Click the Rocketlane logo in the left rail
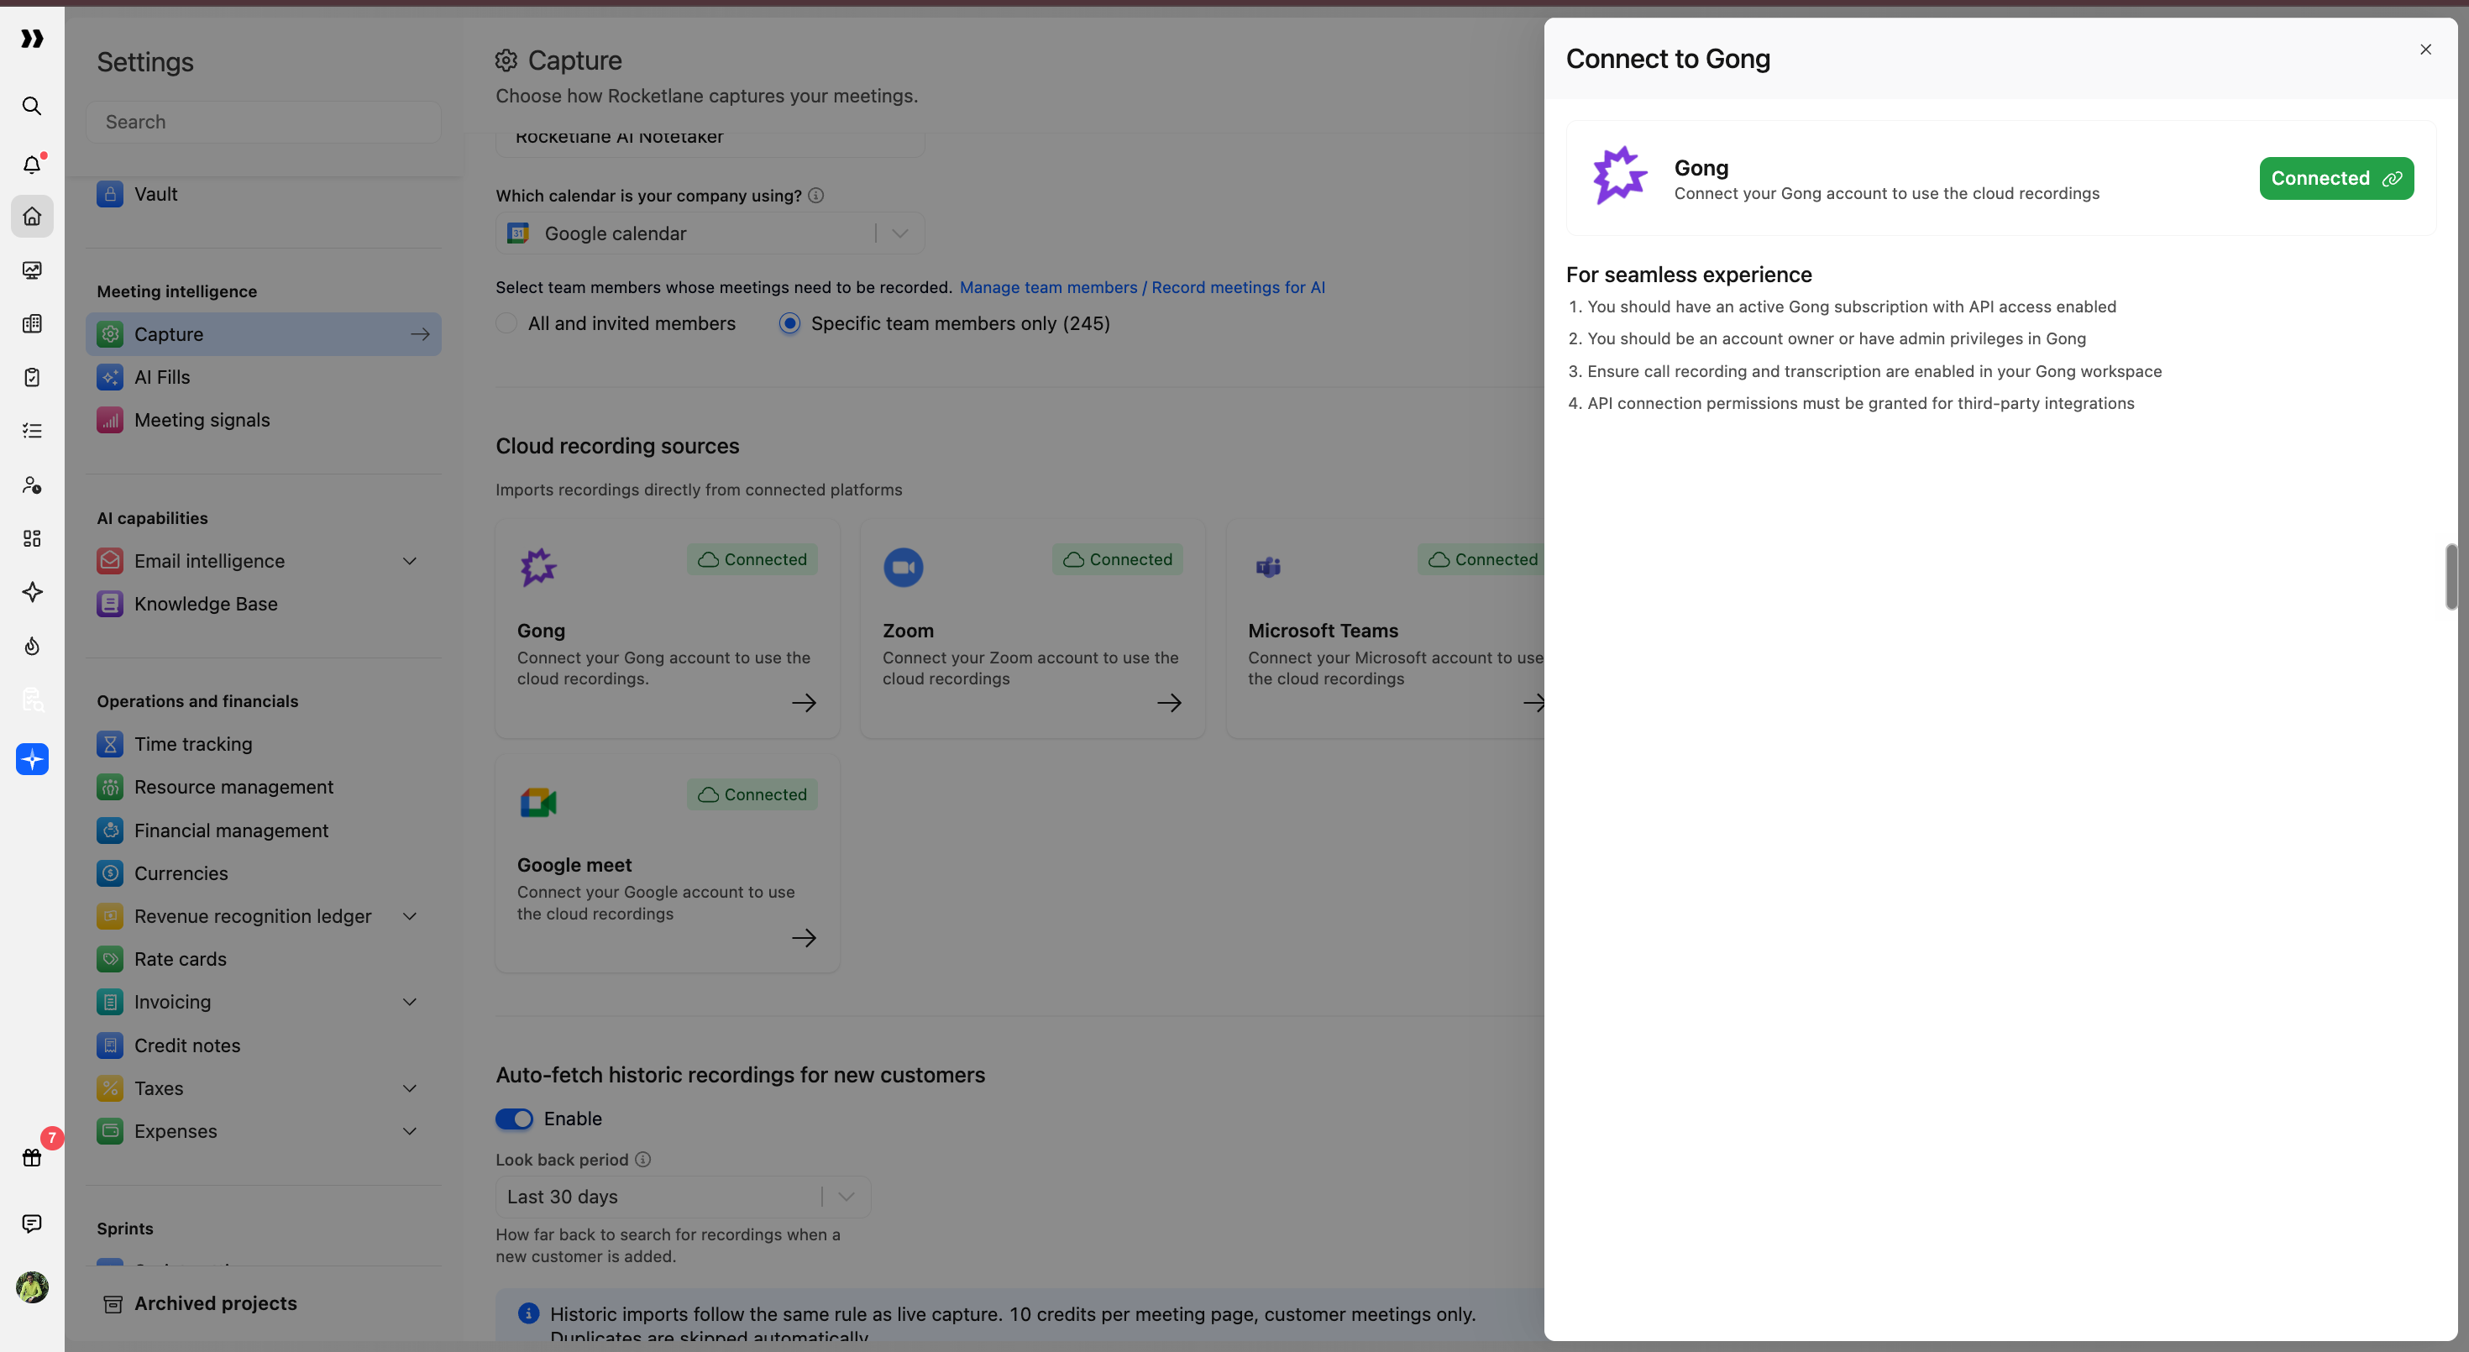2469x1352 pixels. click(x=32, y=39)
